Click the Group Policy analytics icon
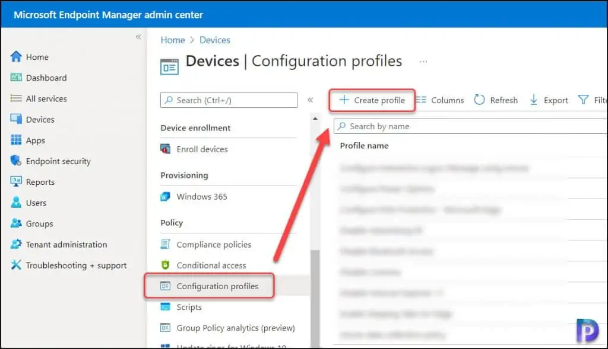The image size is (608, 349). point(166,328)
